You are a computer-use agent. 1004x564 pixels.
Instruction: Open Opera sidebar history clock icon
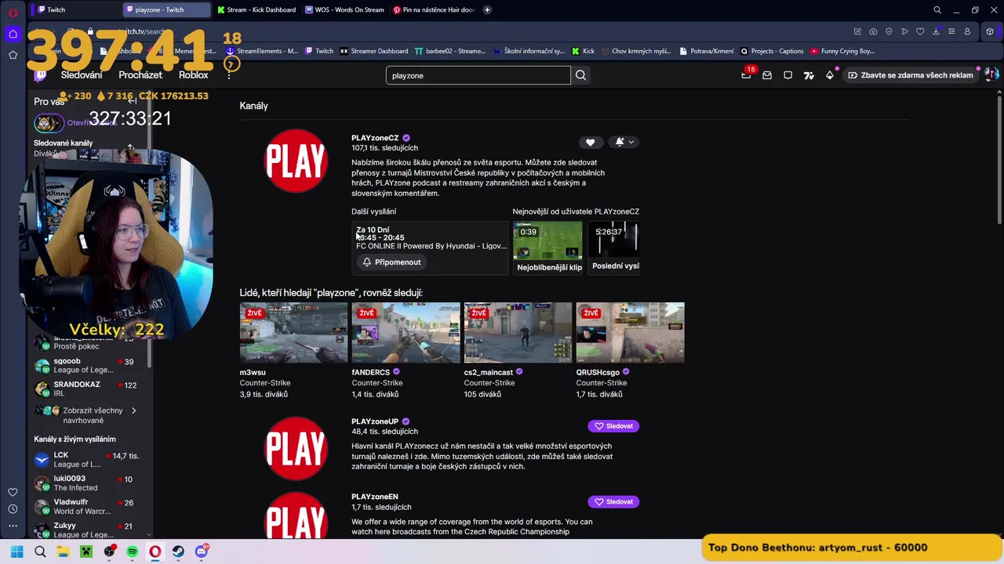(x=13, y=509)
